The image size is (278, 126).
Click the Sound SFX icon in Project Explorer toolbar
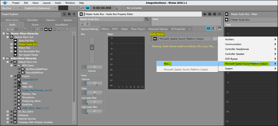[37, 29]
